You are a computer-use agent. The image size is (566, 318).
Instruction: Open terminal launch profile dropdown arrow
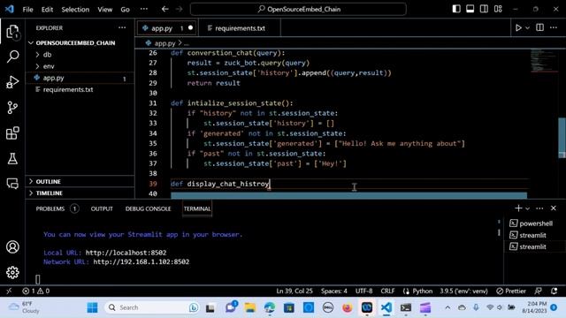pyautogui.click(x=527, y=208)
